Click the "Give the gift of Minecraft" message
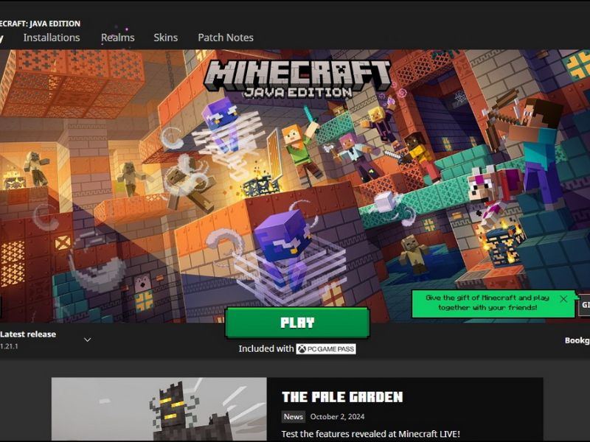Screen dimensions: 590x442 click(487, 303)
